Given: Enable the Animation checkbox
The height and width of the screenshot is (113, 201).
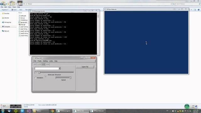Looking at the screenshot, I should coord(35,78).
